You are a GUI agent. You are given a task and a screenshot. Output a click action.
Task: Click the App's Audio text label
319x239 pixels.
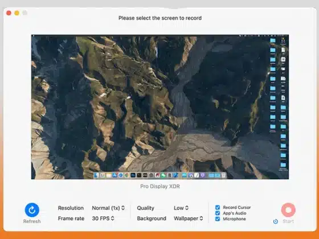(x=235, y=213)
